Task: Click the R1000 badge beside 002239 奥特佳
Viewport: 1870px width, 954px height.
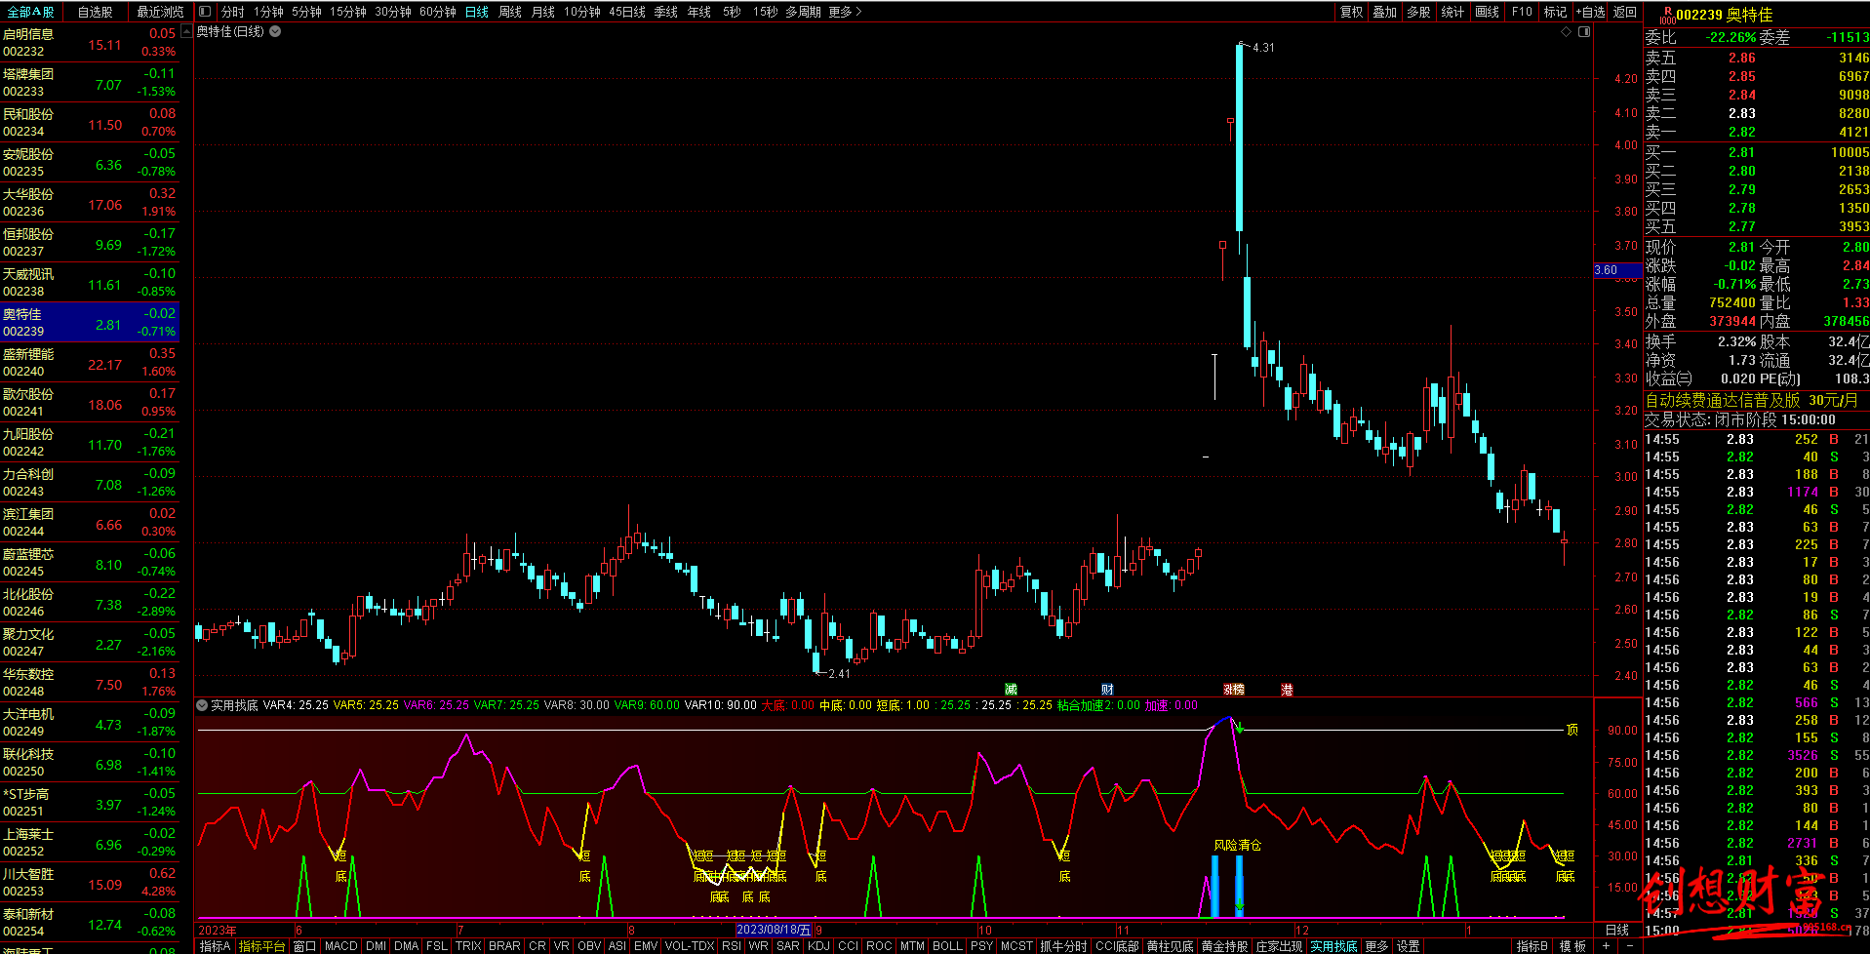Action: [x=1667, y=15]
